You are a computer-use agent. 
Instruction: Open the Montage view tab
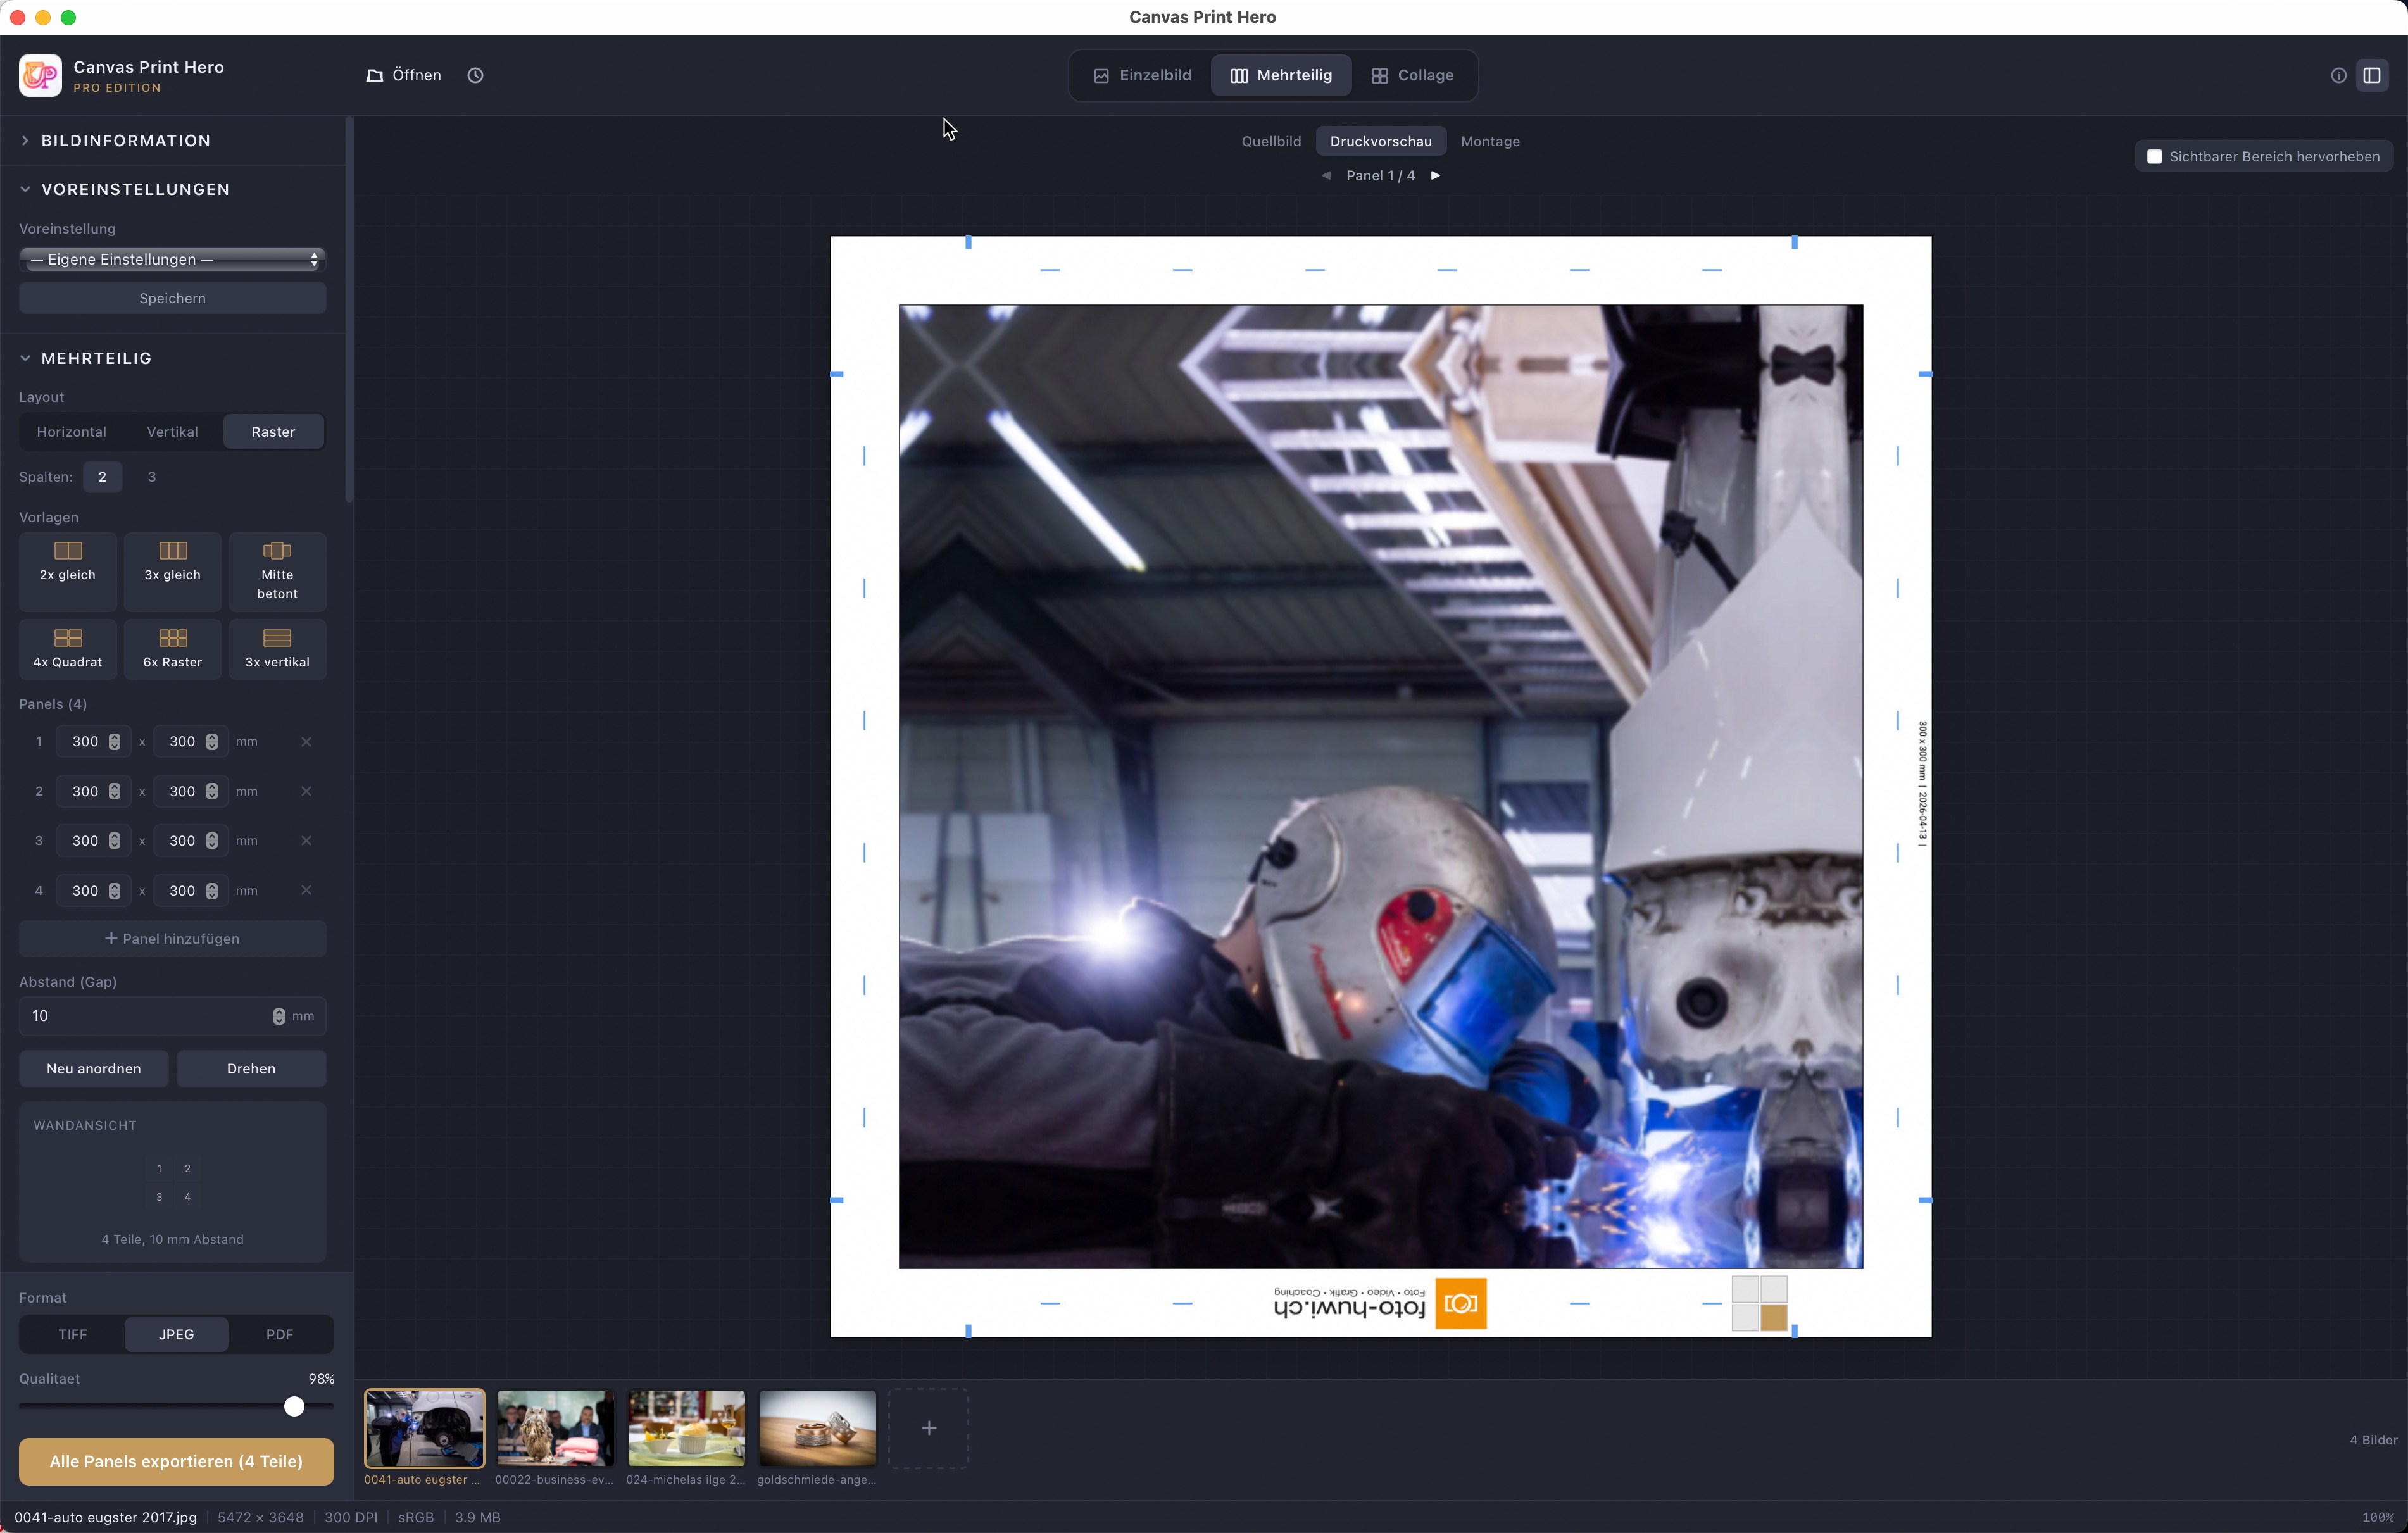(1489, 141)
